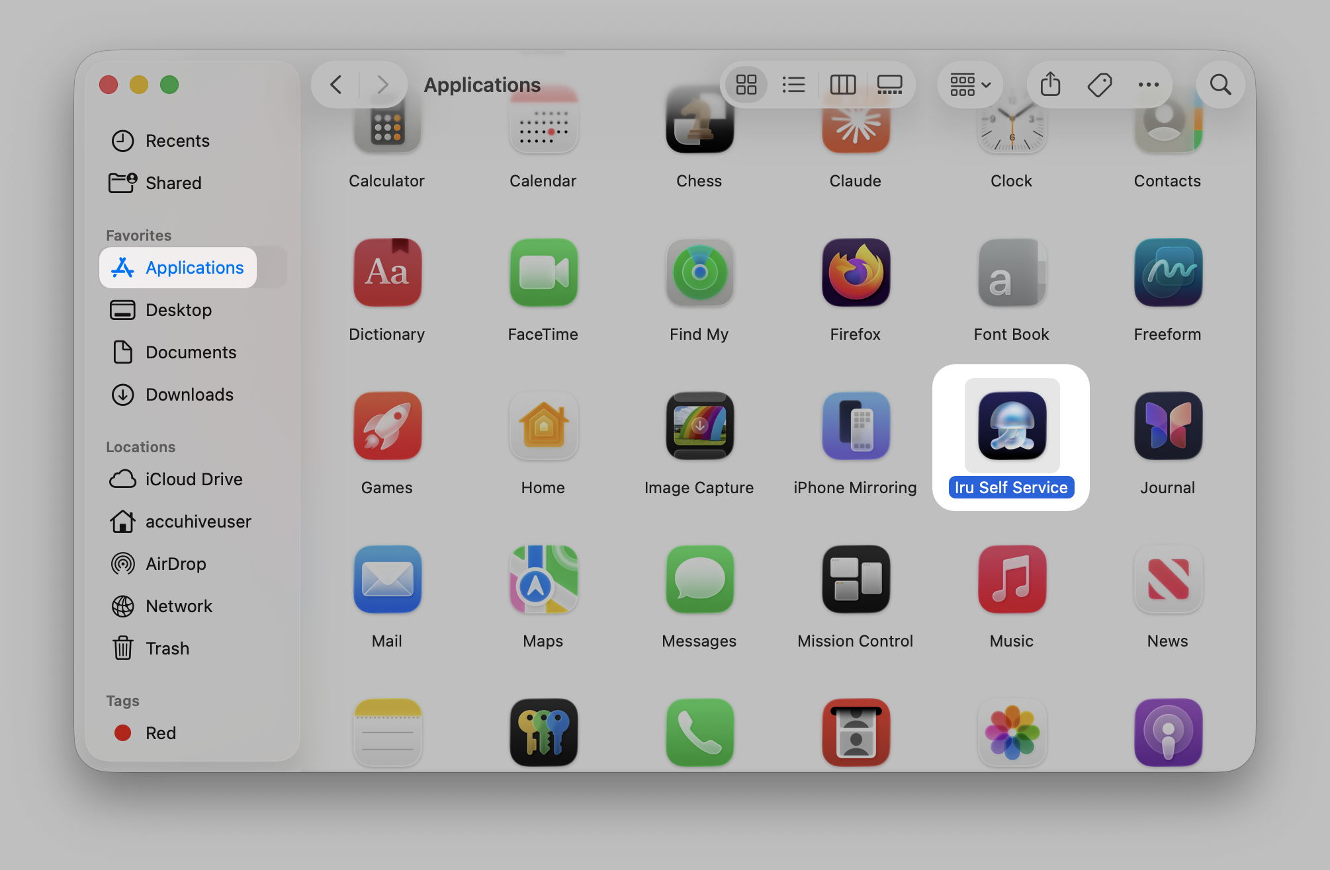
Task: Click the Calendar label
Action: (x=543, y=181)
